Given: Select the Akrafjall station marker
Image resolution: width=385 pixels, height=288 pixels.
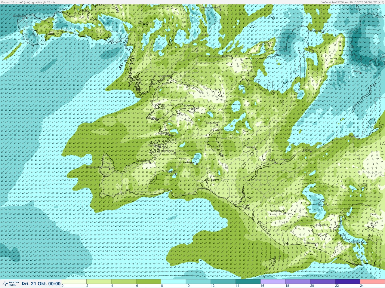Looking at the screenshot, I should point(157,120).
